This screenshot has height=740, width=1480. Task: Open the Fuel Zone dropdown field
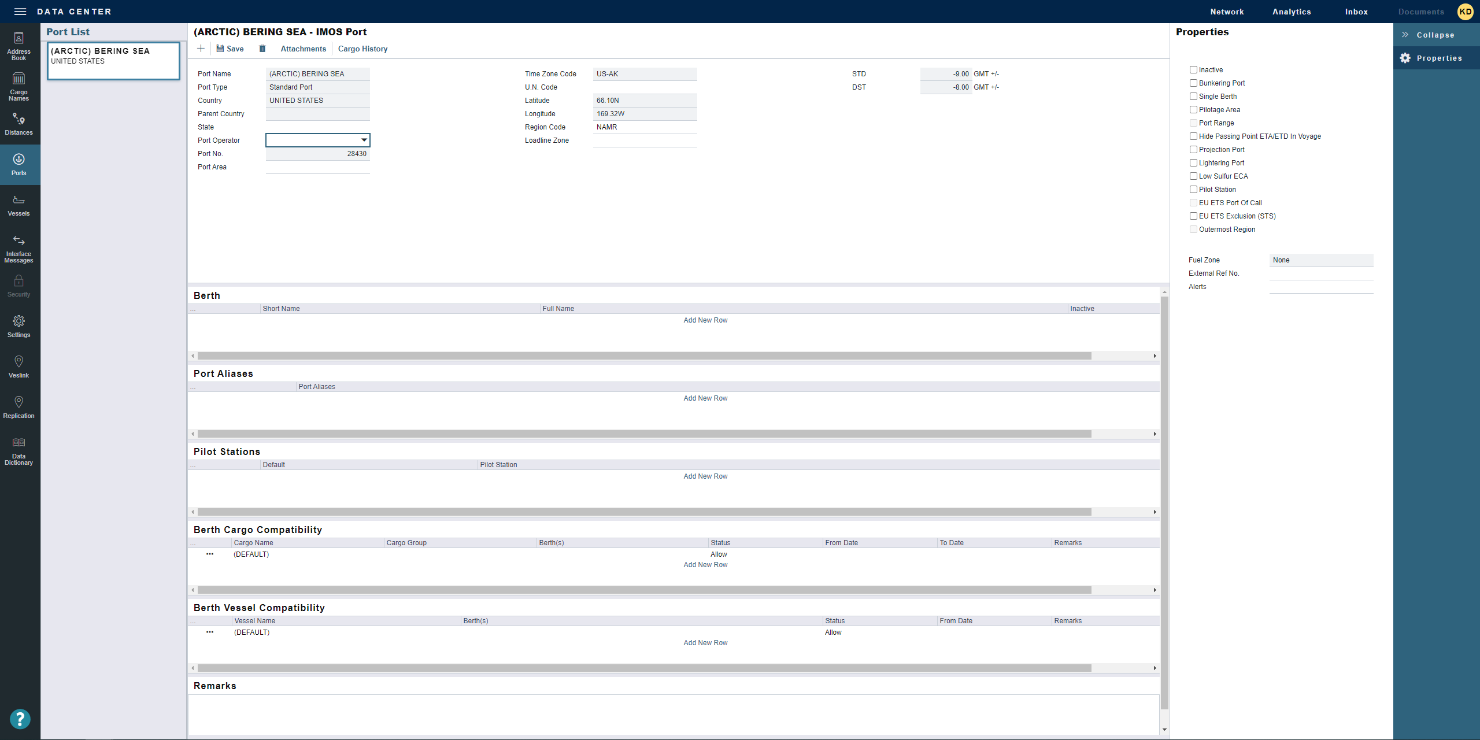coord(1321,260)
